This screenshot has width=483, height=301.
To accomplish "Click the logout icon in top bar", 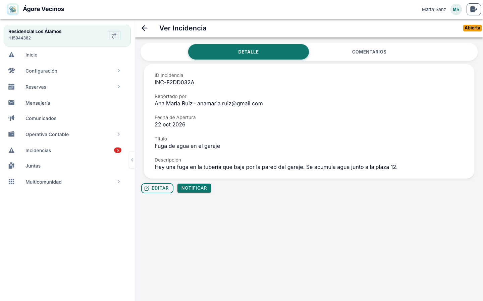I will pos(474,9).
